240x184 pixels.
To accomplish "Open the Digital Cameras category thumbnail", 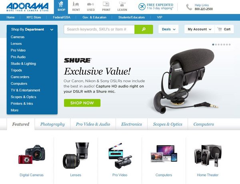I will pyautogui.click(x=32, y=154).
